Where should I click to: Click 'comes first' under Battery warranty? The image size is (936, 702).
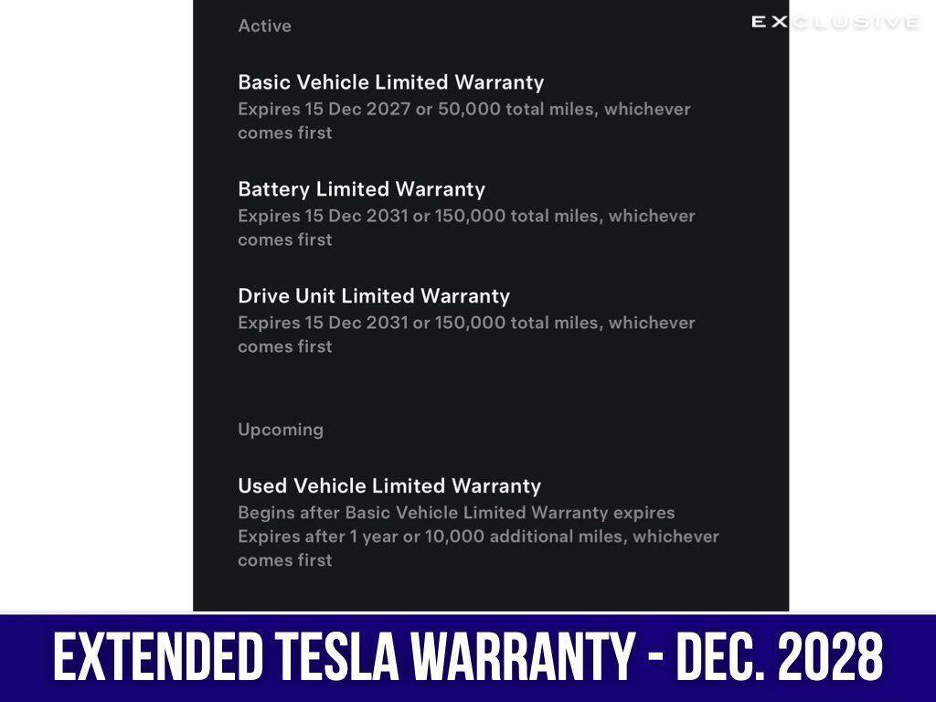point(285,240)
